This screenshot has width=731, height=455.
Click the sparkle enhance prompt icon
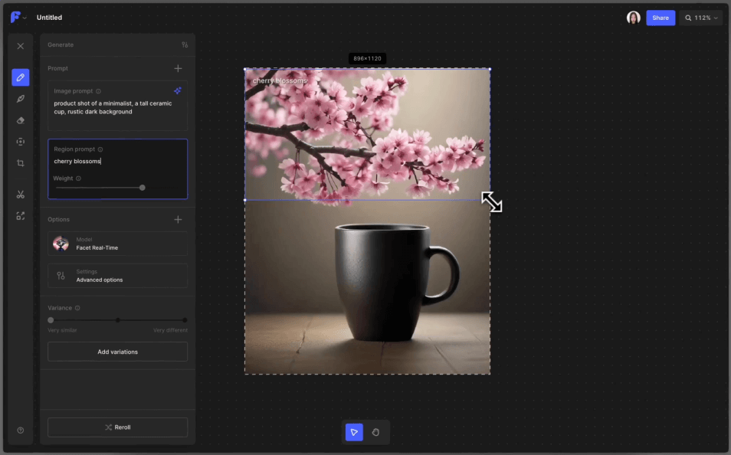click(178, 90)
